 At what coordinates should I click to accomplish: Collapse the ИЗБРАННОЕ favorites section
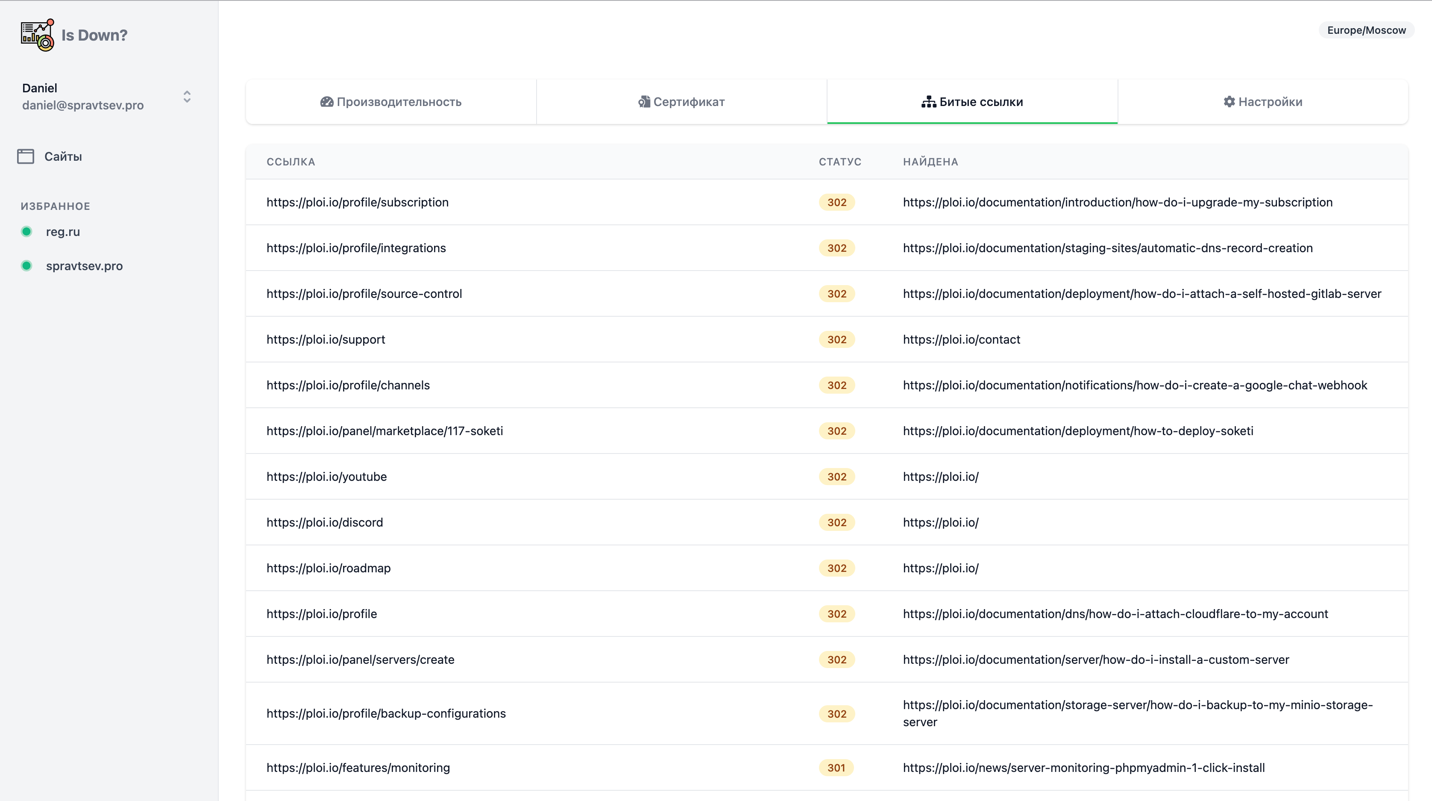pos(55,205)
